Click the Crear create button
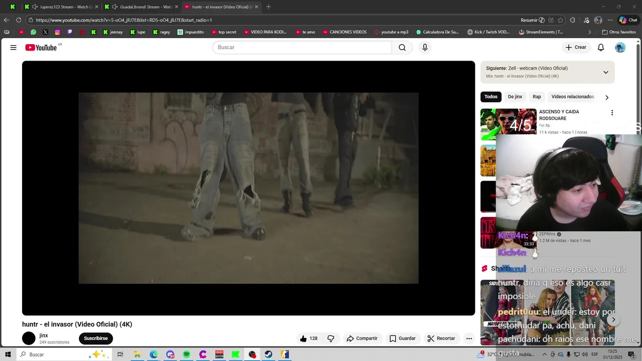The image size is (642, 361). [x=576, y=48]
